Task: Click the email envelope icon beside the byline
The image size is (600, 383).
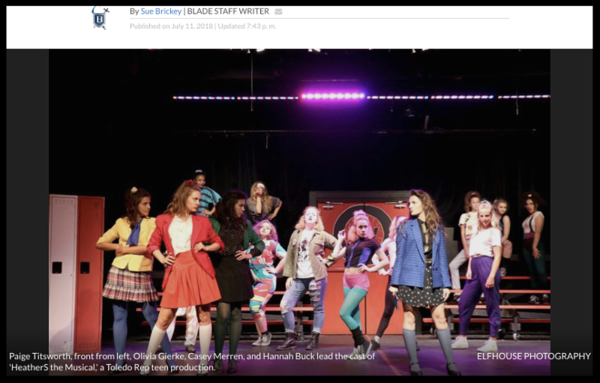Action: (278, 12)
